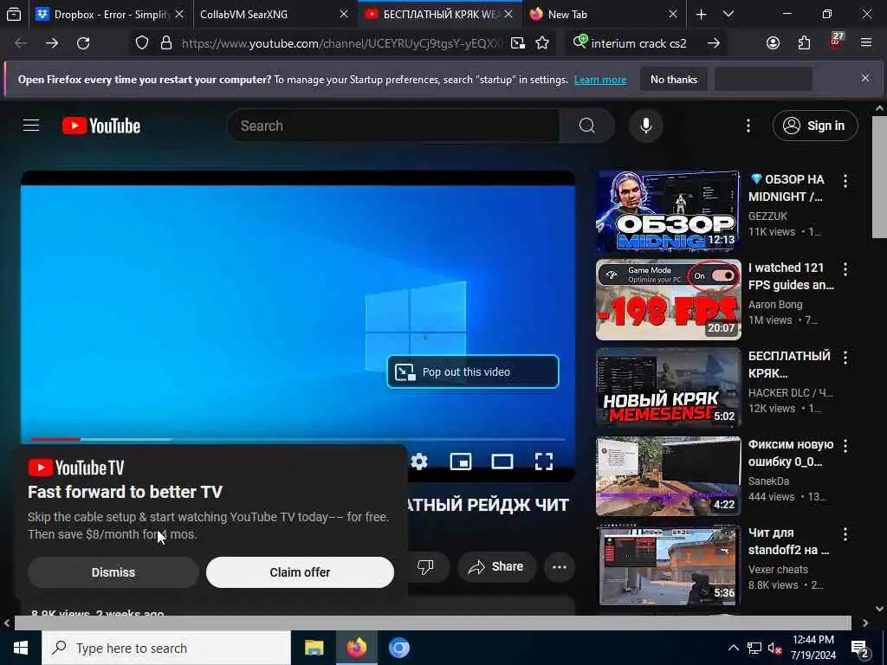Open Firefox account icon

pyautogui.click(x=773, y=43)
